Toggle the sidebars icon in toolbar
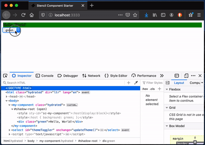 pos(163,15)
